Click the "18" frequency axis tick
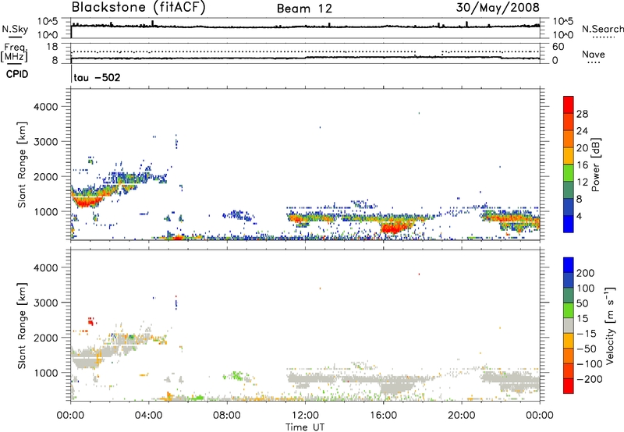Screen dimensions: 624x432 52,47
